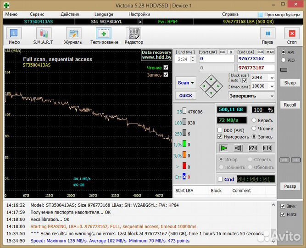This screenshot has height=248, width=306.
Task: Open the Сервис menu
Action: 37,14
